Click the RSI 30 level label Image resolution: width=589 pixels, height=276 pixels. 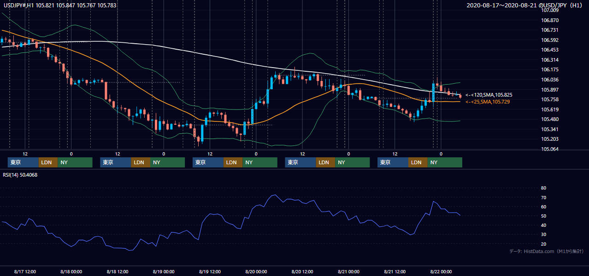coord(544,235)
